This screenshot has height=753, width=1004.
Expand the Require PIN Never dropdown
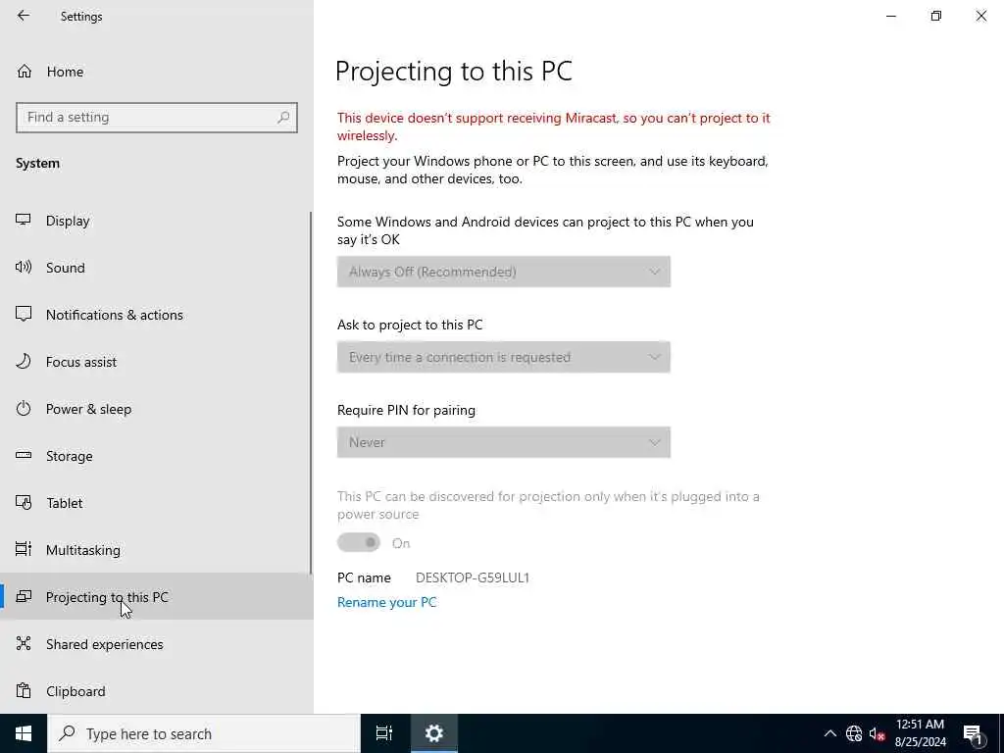click(x=504, y=442)
